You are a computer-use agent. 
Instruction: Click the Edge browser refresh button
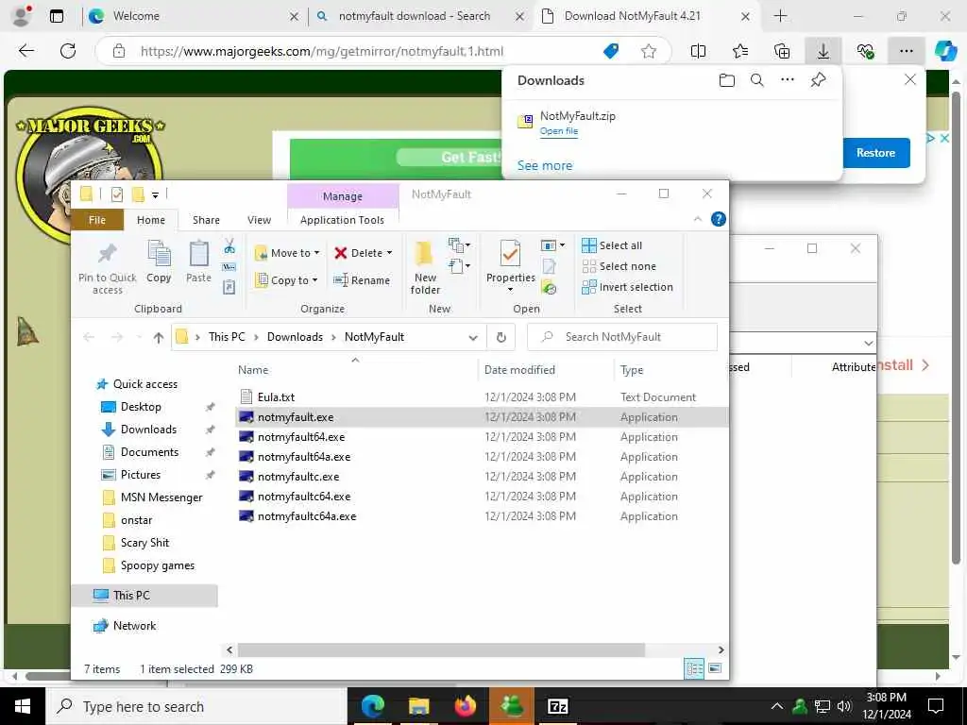68,51
